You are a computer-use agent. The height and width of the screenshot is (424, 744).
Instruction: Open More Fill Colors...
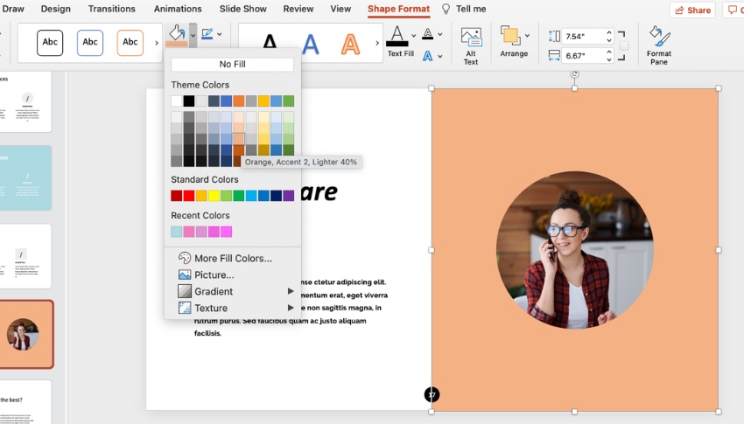pyautogui.click(x=233, y=258)
